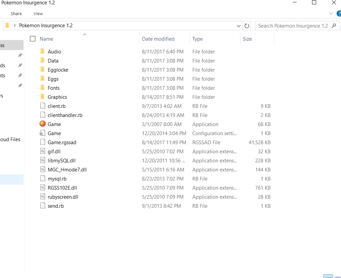This screenshot has width=341, height=278.
Task: Select the Data folder name
Action: [53, 61]
